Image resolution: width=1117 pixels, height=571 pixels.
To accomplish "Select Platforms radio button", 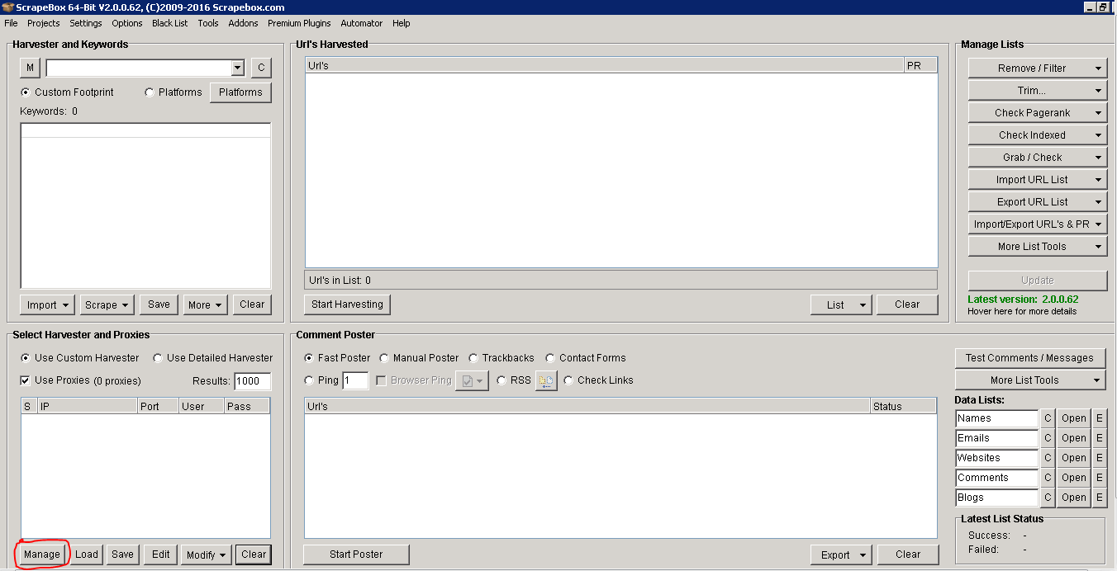I will [x=150, y=92].
